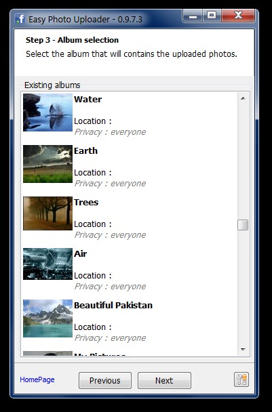
Task: Open the settings tools icon
Action: coord(241,379)
